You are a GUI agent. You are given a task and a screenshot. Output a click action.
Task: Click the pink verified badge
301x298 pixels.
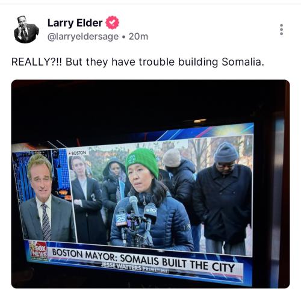pos(113,22)
